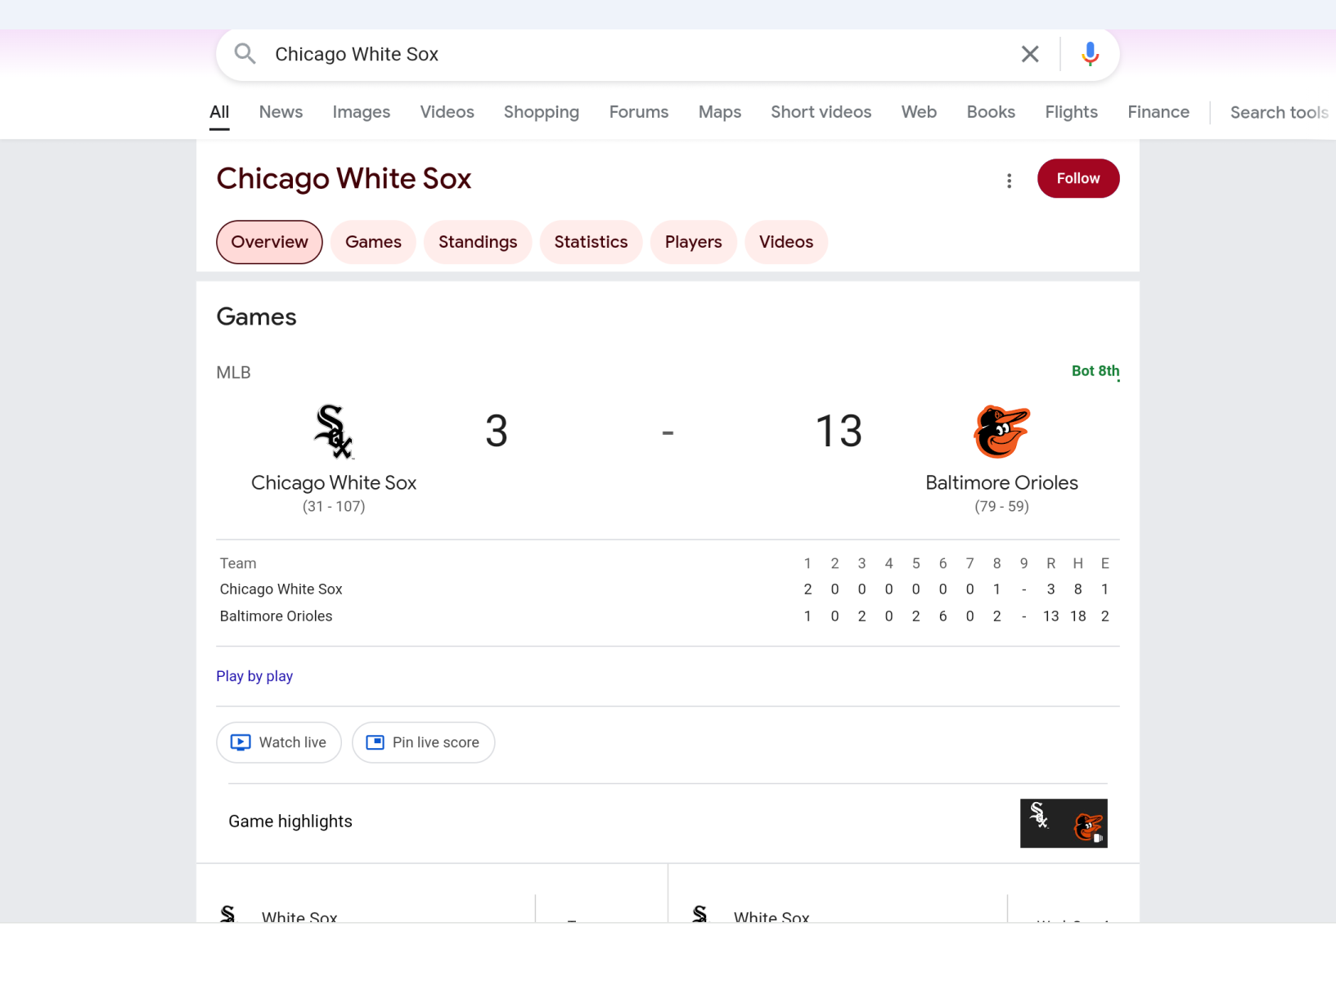Start voice search with microphone icon
The width and height of the screenshot is (1336, 981).
(x=1090, y=54)
